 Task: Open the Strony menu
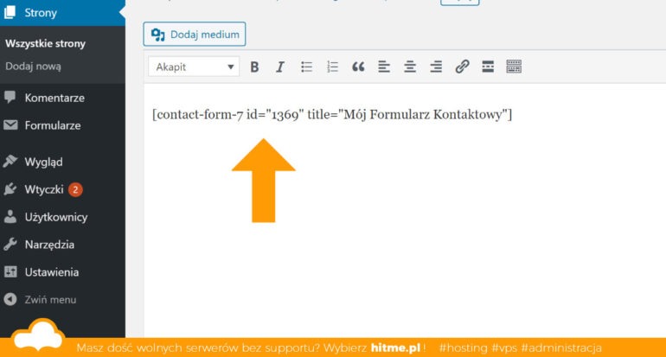(62, 13)
